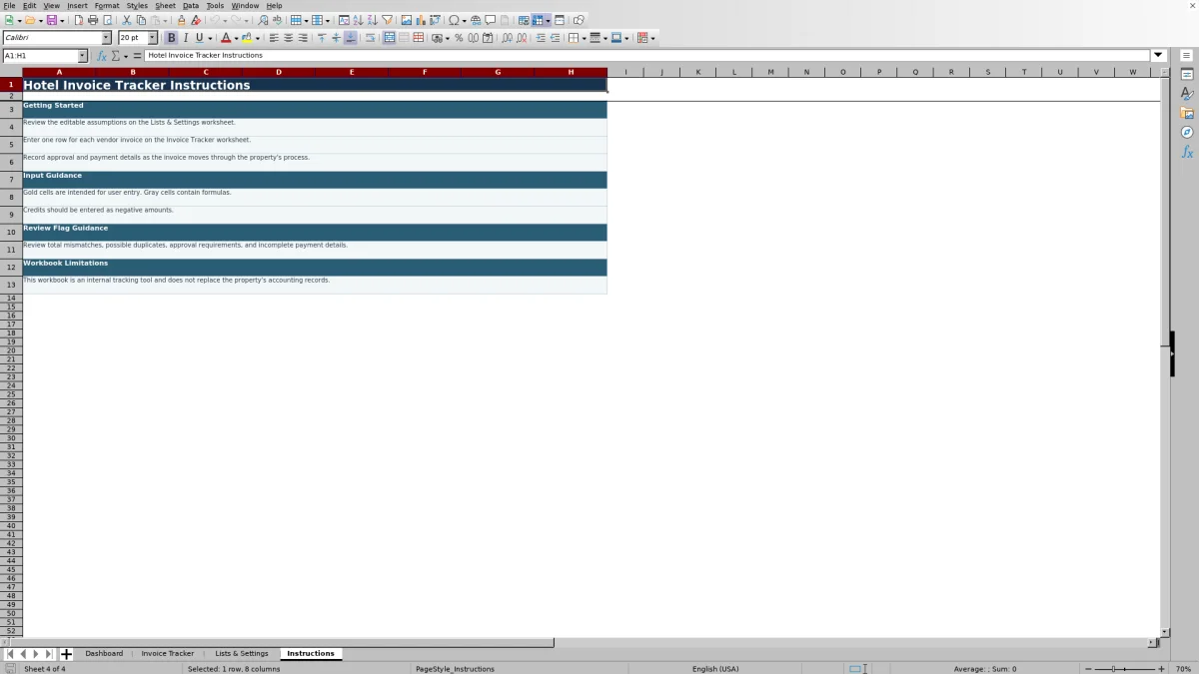The height and width of the screenshot is (674, 1199).
Task: Open the Data menu
Action: pos(191,6)
